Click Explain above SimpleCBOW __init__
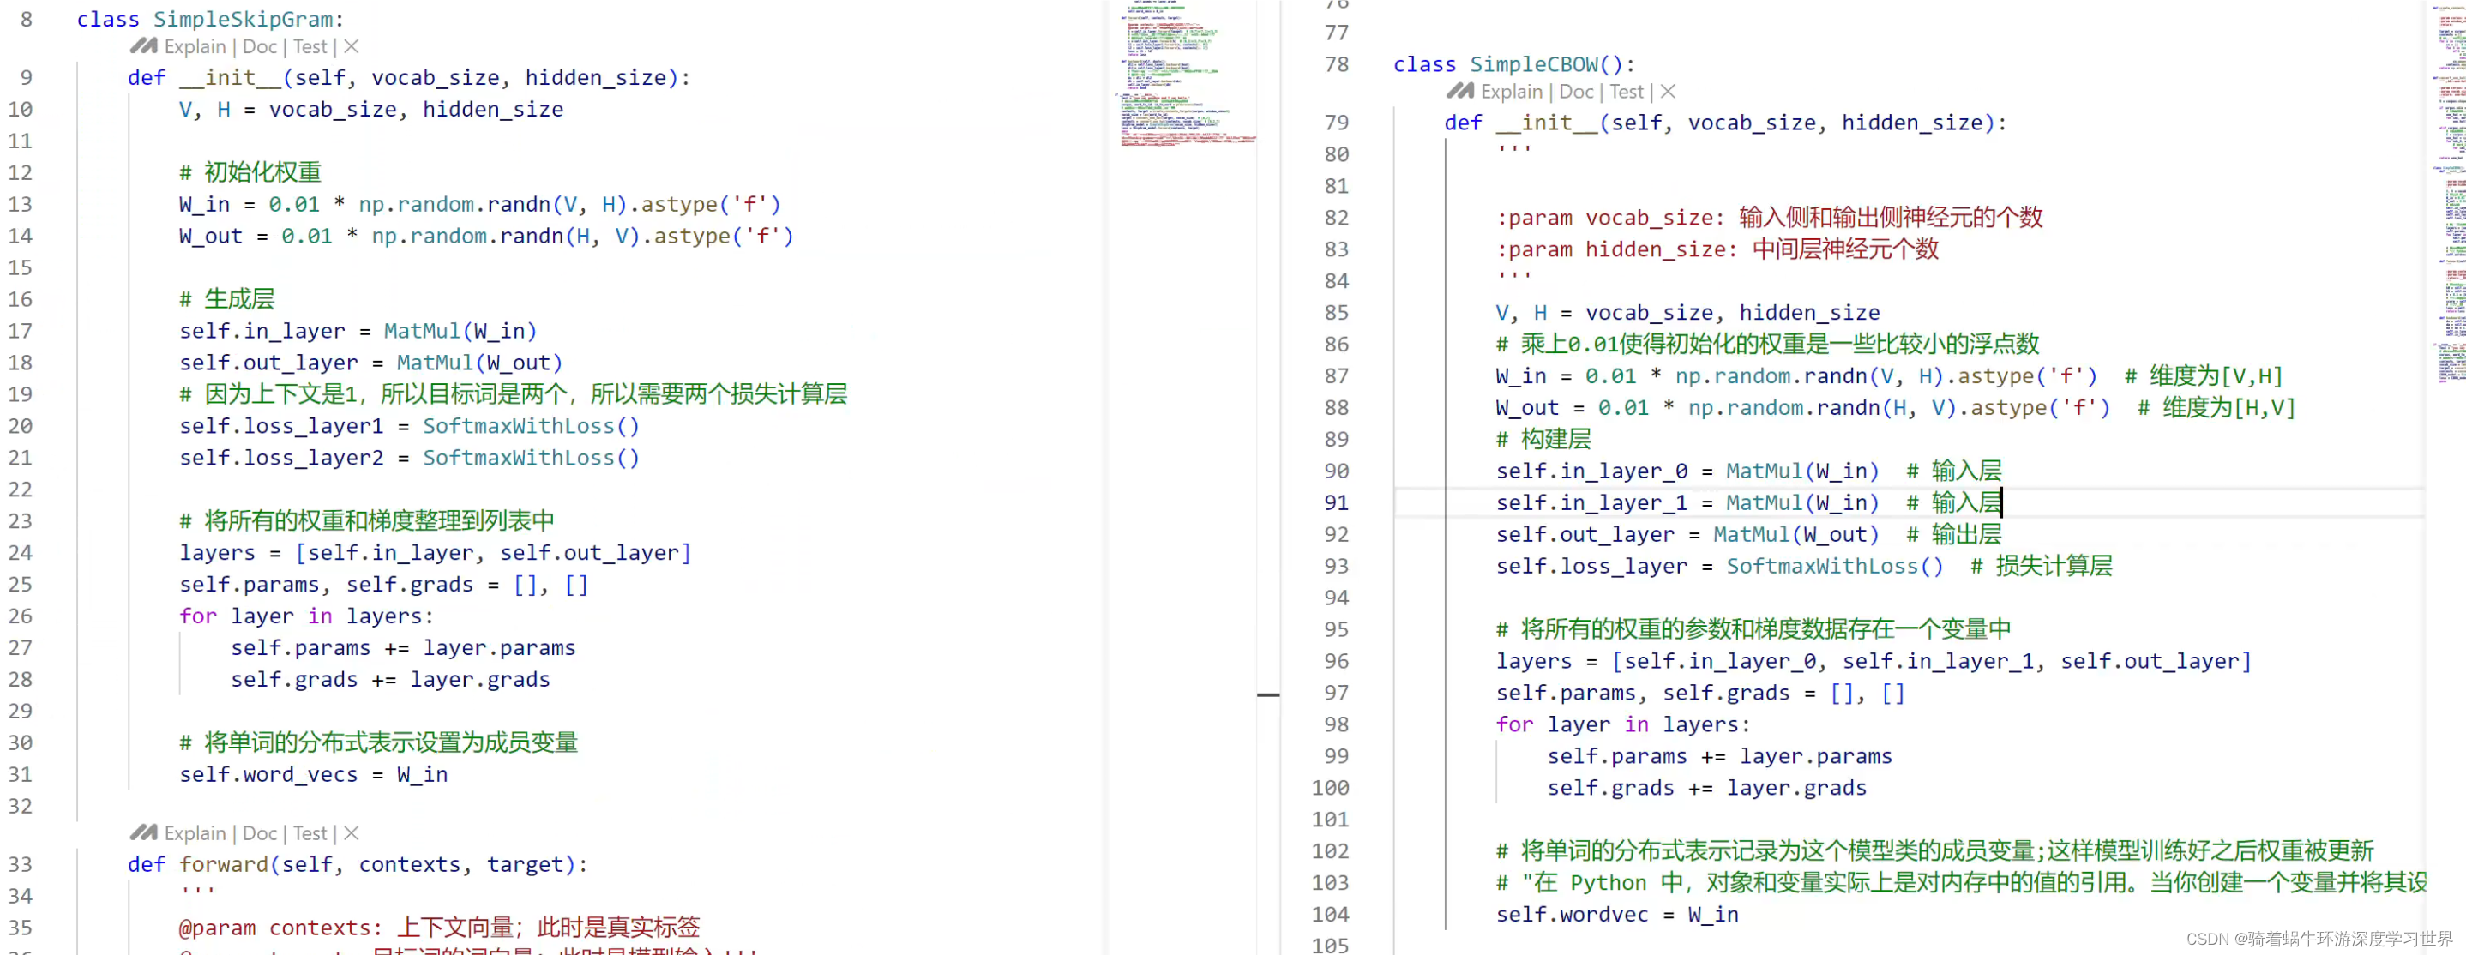 coord(1512,92)
